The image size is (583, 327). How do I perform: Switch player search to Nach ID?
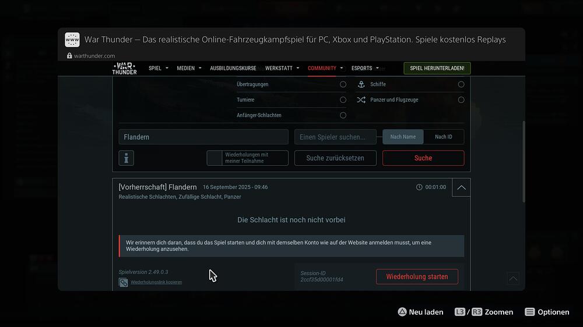[444, 137]
